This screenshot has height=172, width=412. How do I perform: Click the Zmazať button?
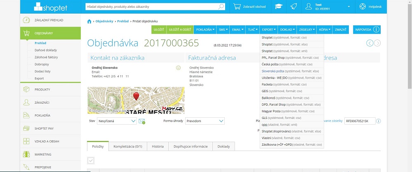click(x=341, y=30)
